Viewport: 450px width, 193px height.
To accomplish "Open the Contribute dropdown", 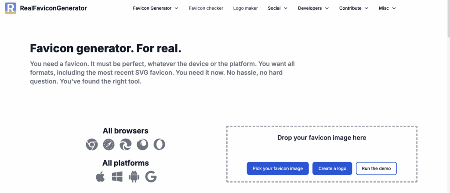I will coord(354,8).
